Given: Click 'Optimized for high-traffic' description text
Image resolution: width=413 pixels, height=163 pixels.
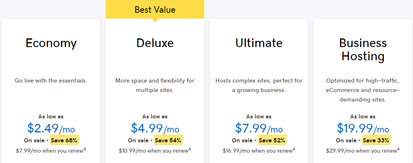Looking at the screenshot, I should tap(363, 90).
